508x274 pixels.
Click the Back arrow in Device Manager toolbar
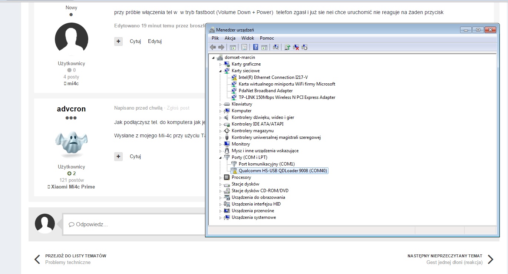pyautogui.click(x=212, y=47)
